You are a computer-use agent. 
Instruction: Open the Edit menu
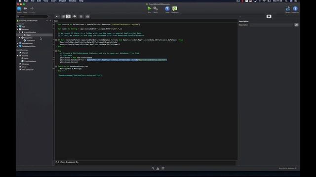39,1
